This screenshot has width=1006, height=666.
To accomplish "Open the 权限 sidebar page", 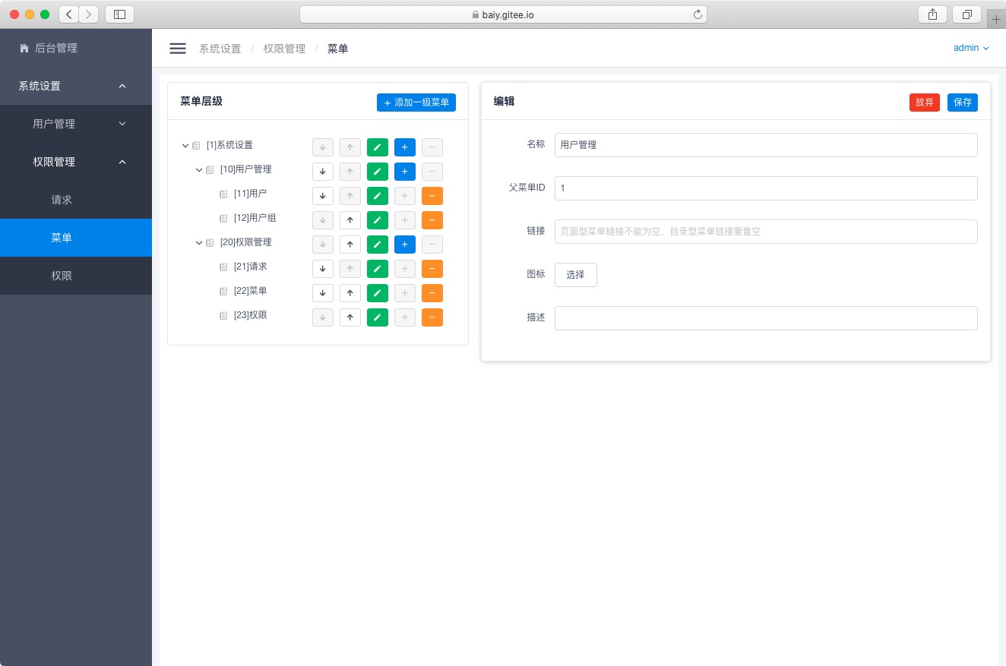I will 76,276.
